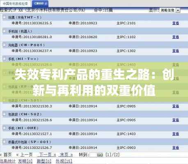188x164 pixels.
Task: Open 查看 link for application 201130336237.4
Action: [176, 51]
